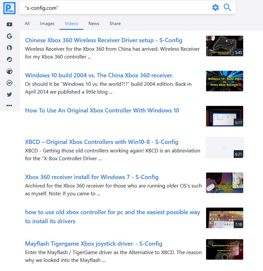
Task: Click snippet "Enter the Mayflash / TigerGame driver"
Action: tap(113, 256)
